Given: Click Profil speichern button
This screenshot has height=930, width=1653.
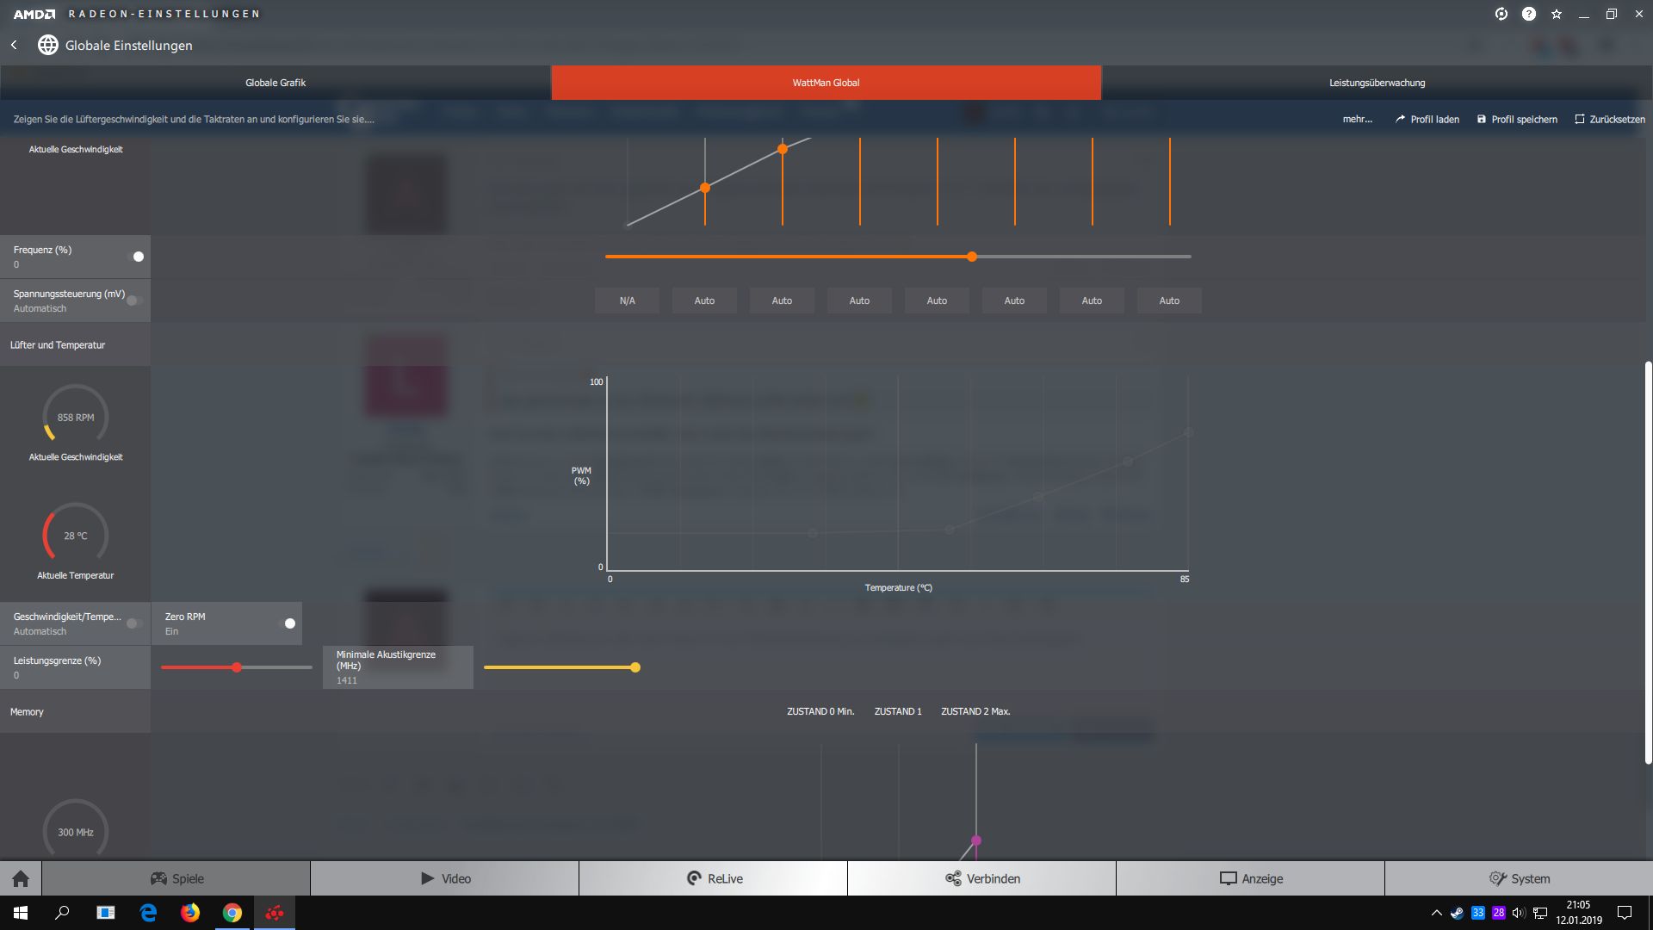Looking at the screenshot, I should click(1517, 120).
